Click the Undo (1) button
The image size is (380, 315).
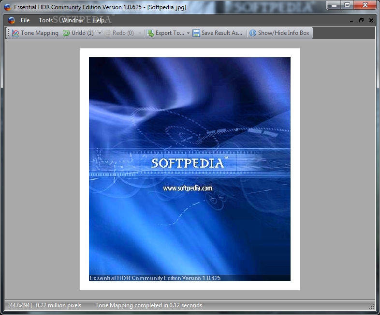[x=79, y=33]
